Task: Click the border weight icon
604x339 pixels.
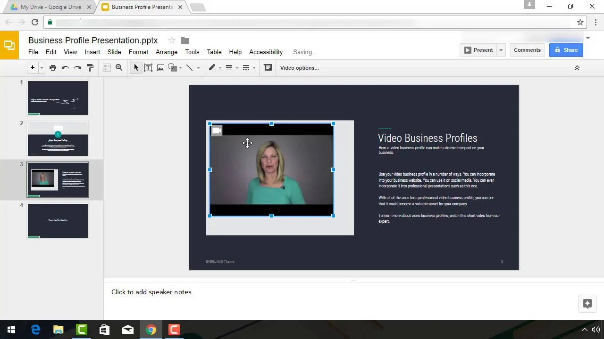Action: (229, 68)
